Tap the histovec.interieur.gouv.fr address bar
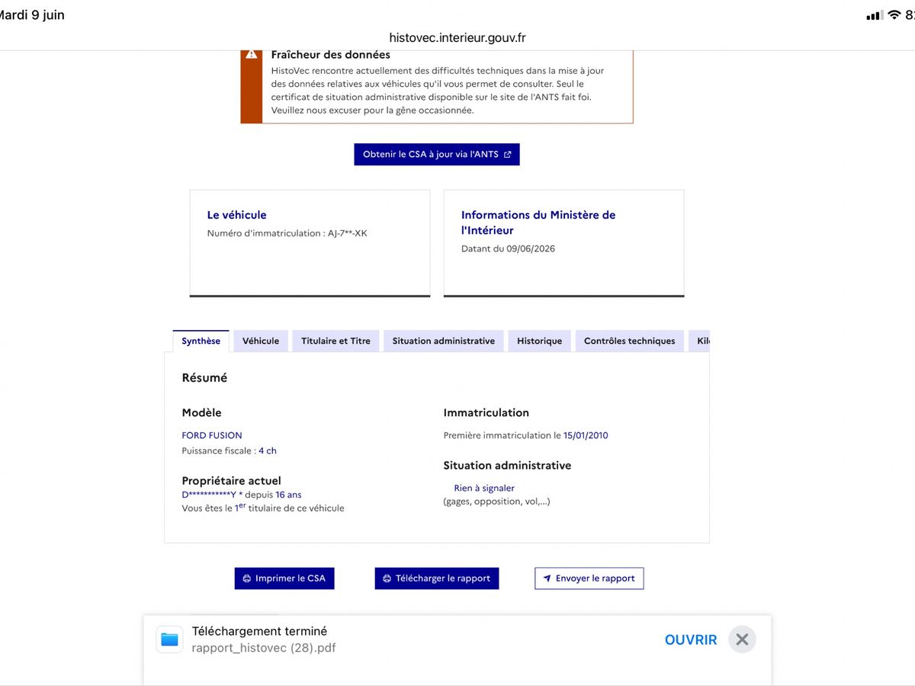 (457, 37)
